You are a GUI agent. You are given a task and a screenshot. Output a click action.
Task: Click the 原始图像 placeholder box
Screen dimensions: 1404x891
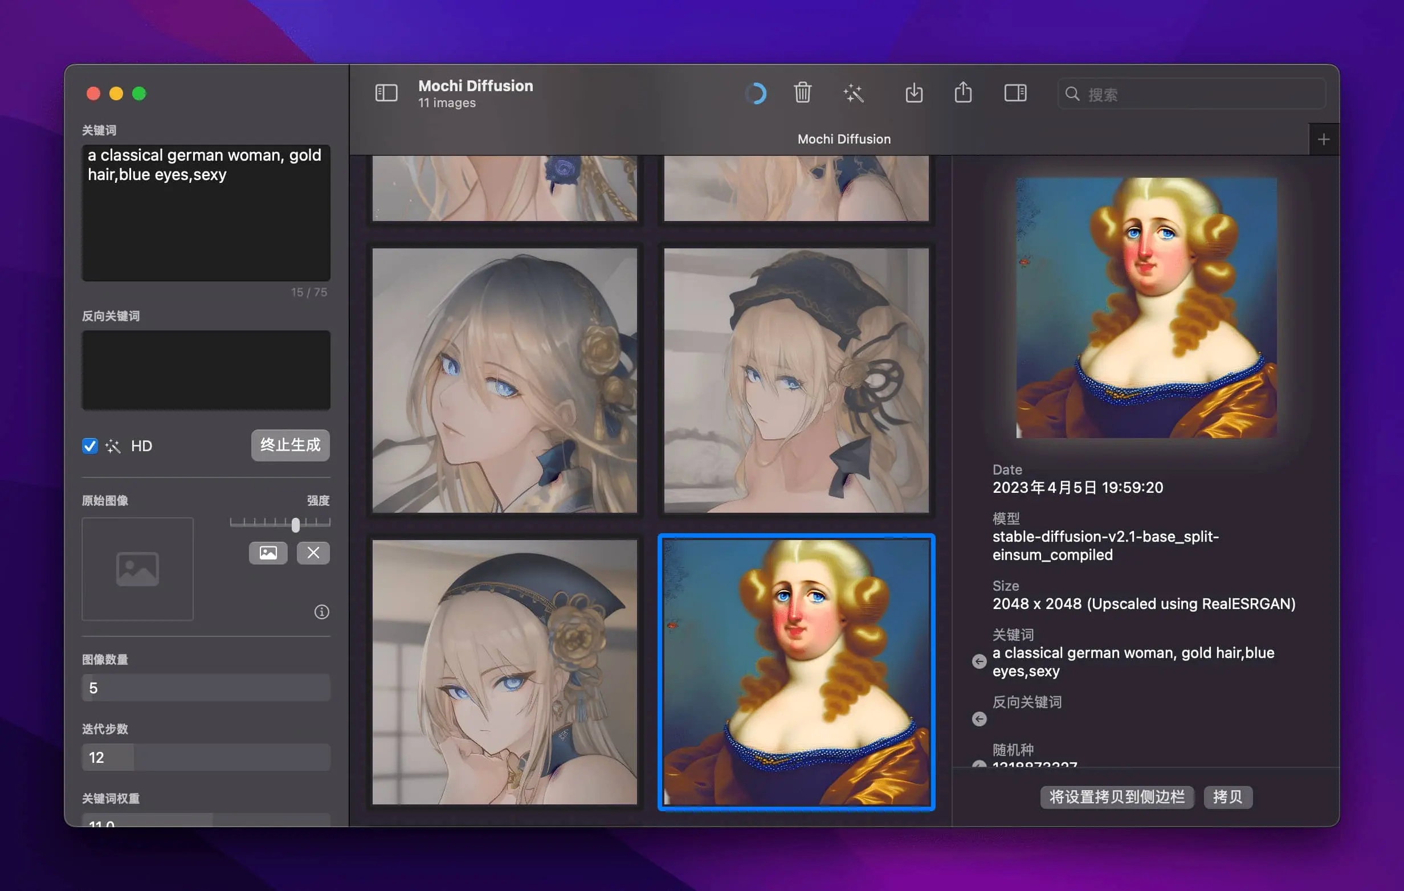pos(137,569)
